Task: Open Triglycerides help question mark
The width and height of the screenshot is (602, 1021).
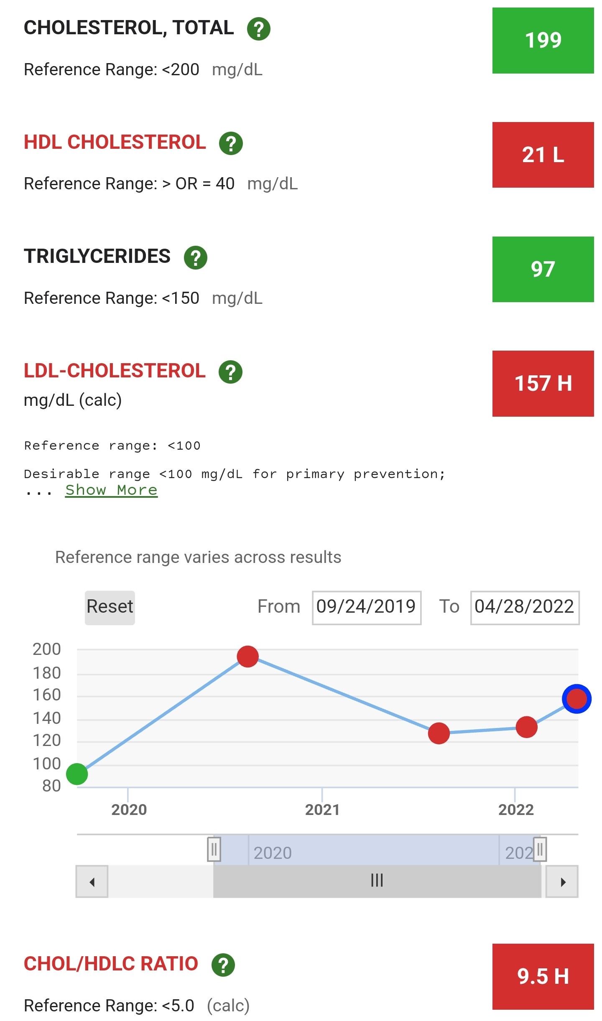Action: [196, 257]
